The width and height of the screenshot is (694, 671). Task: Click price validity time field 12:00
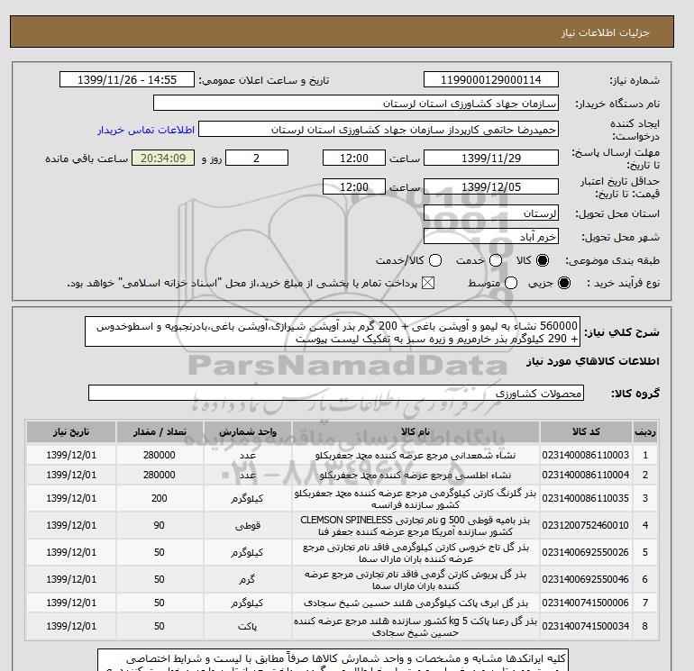coord(354,186)
